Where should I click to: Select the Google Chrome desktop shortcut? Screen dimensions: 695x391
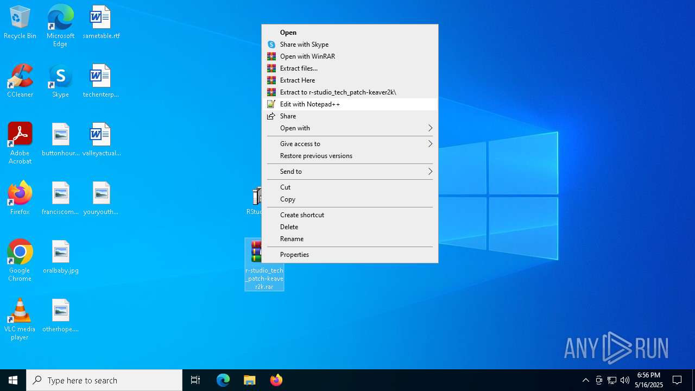tap(20, 261)
